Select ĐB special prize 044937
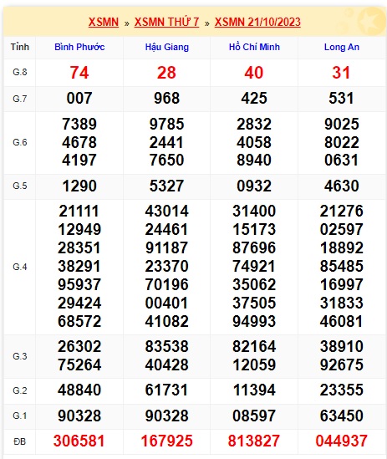Image resolution: width=387 pixels, height=459 pixels. (x=341, y=441)
